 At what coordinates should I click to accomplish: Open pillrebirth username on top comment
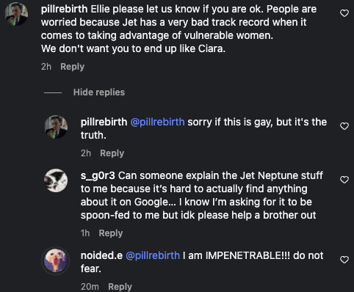point(64,9)
